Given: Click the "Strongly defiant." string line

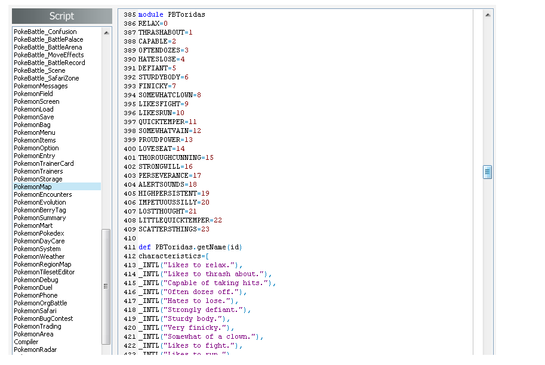Looking at the screenshot, I should [x=195, y=310].
